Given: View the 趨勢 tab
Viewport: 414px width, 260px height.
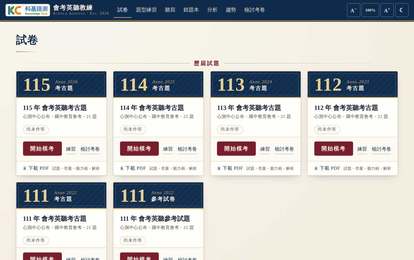Looking at the screenshot, I should point(231,10).
